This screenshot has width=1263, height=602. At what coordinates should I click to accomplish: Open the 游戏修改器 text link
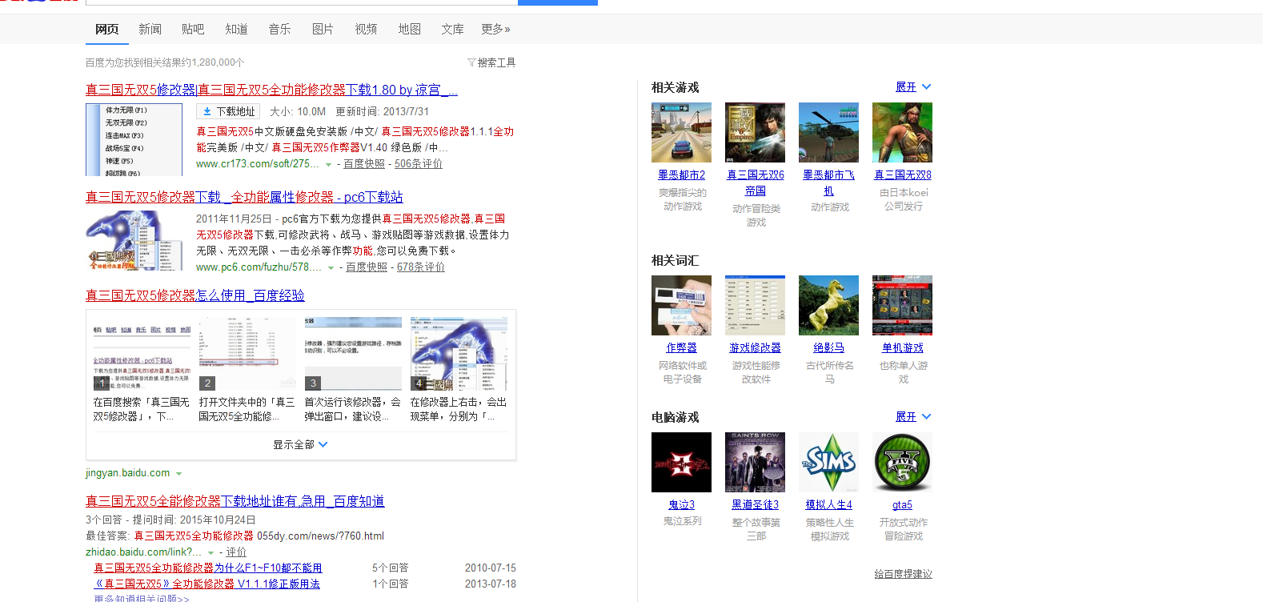[x=755, y=347]
